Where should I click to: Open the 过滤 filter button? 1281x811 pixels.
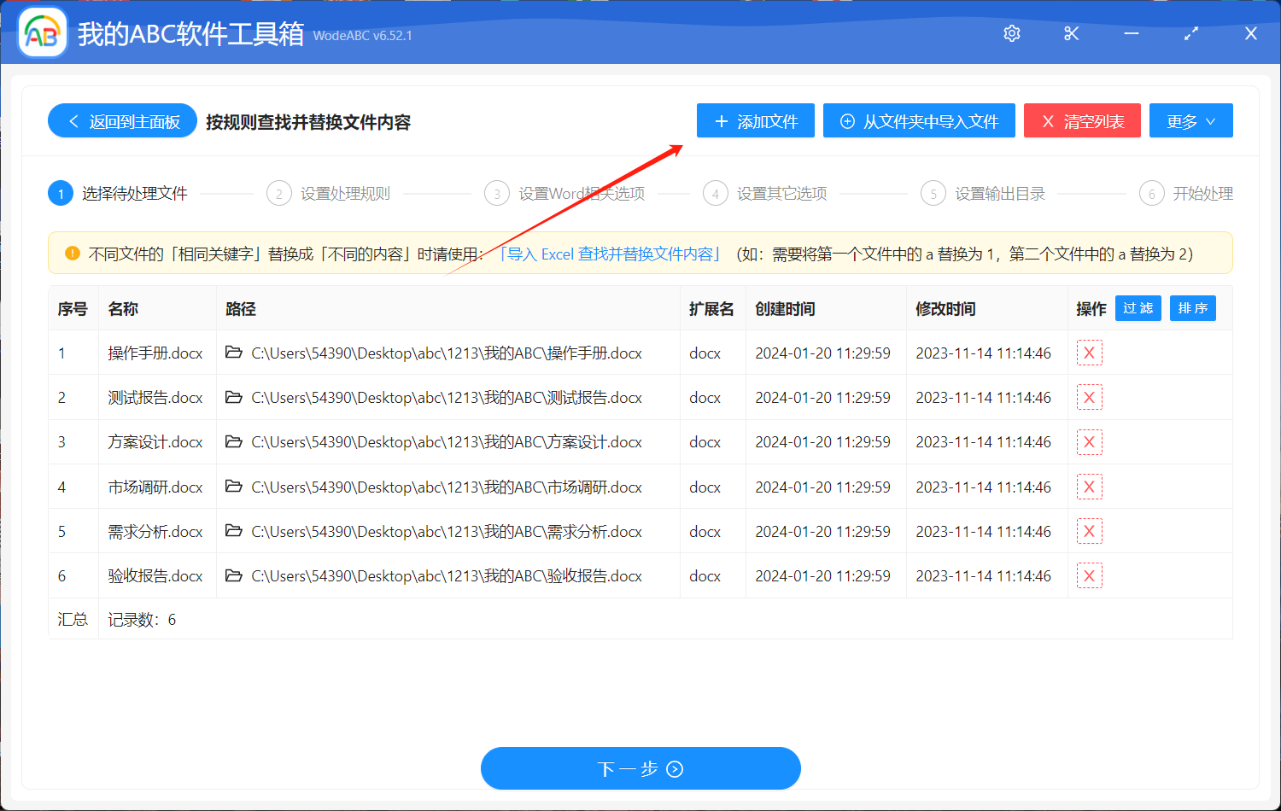point(1138,308)
